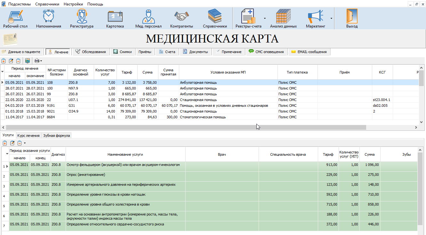The image size is (426, 235).
Task: Click the horizontal scrollbar of treatment table
Action: click(185, 127)
